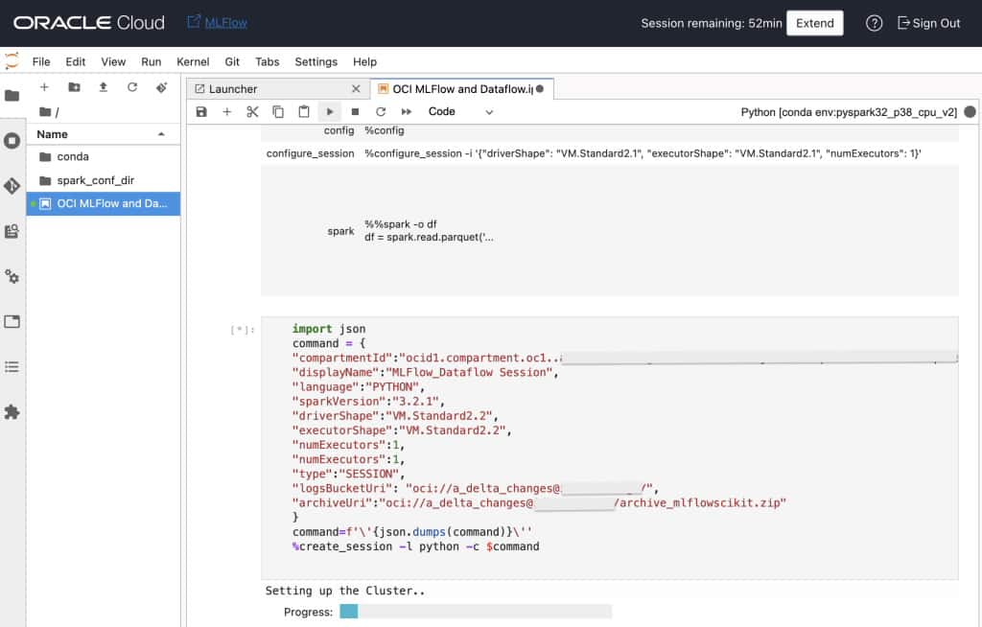
Task: Click the Extend session button
Action: pyautogui.click(x=814, y=22)
